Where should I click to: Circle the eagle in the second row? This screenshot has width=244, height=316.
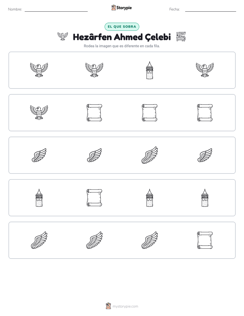point(39,113)
